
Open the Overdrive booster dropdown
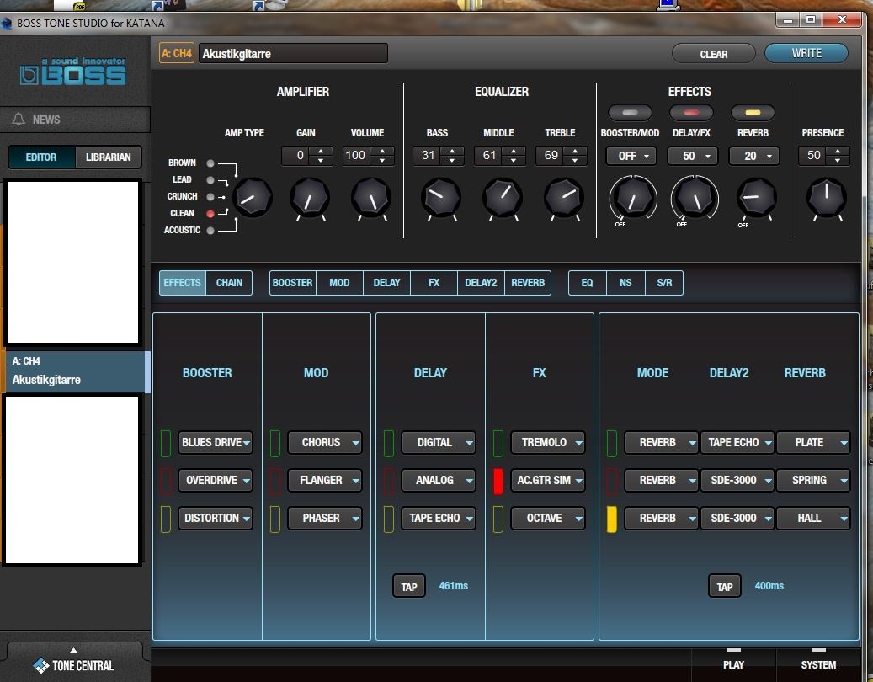(216, 481)
